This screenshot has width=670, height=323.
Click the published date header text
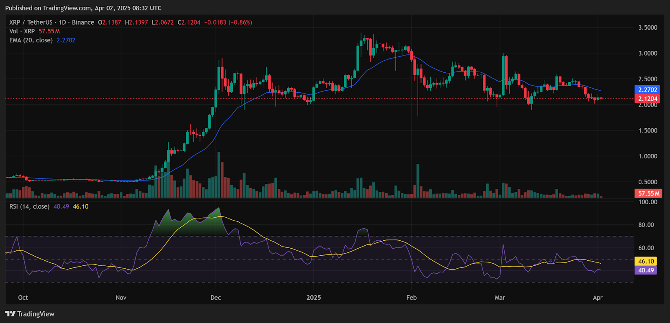coord(83,8)
